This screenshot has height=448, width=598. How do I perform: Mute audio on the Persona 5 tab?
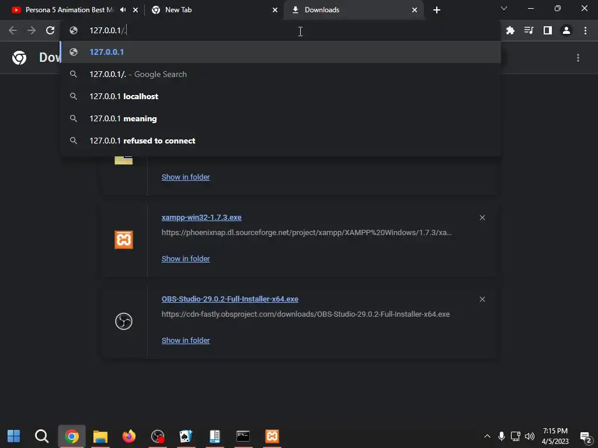(123, 10)
